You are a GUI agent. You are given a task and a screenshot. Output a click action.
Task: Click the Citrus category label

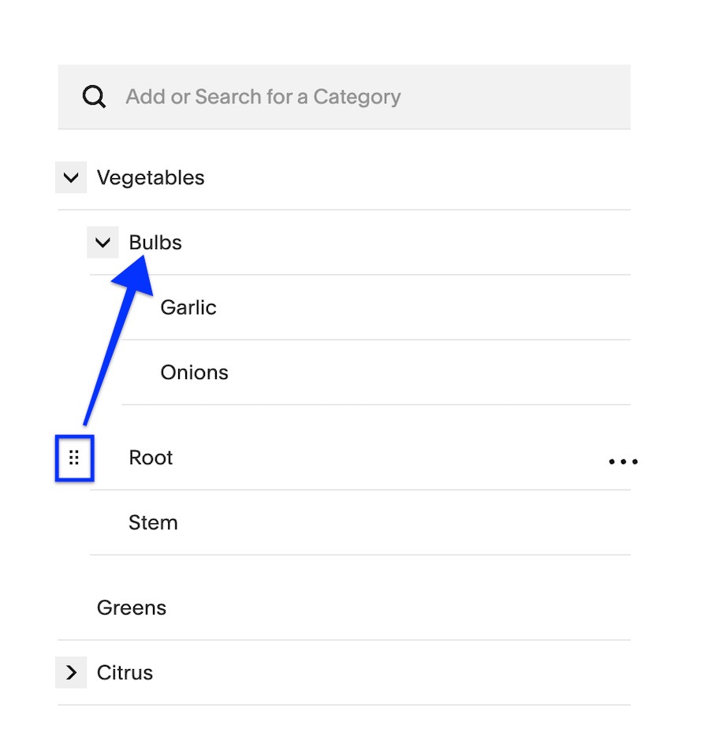point(124,672)
